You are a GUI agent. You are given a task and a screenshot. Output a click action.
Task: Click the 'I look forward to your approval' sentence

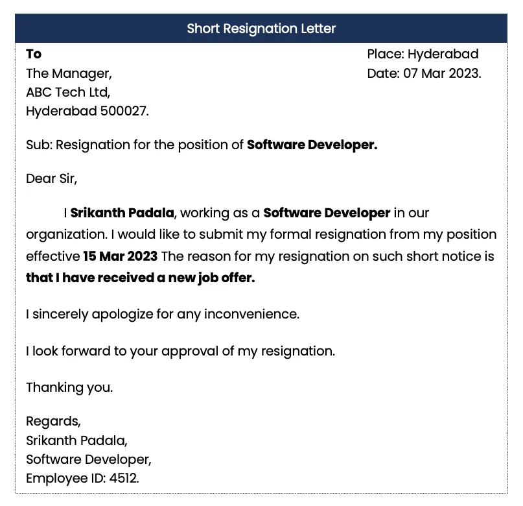pos(180,351)
